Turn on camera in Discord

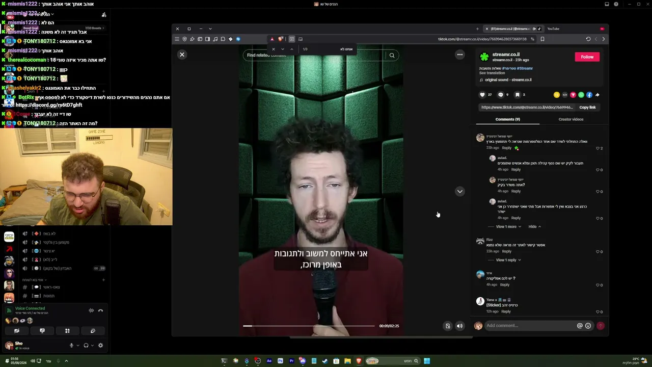pos(17,331)
